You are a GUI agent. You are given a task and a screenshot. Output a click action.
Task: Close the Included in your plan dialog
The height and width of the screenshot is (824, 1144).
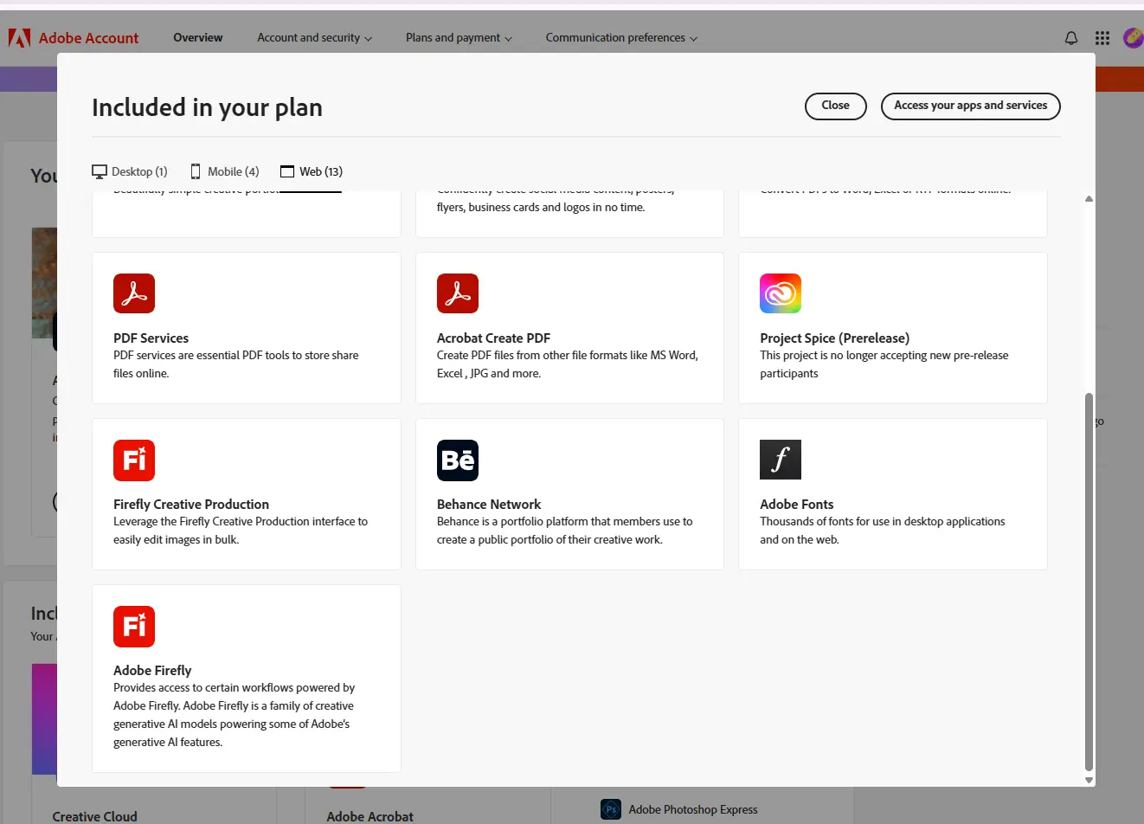836,106
